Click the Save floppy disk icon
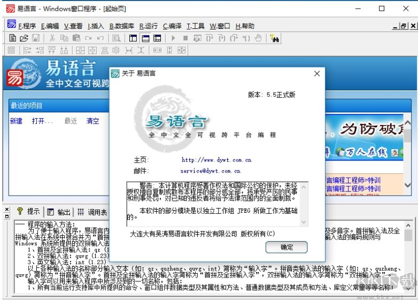The image size is (418, 301). [x=36, y=38]
